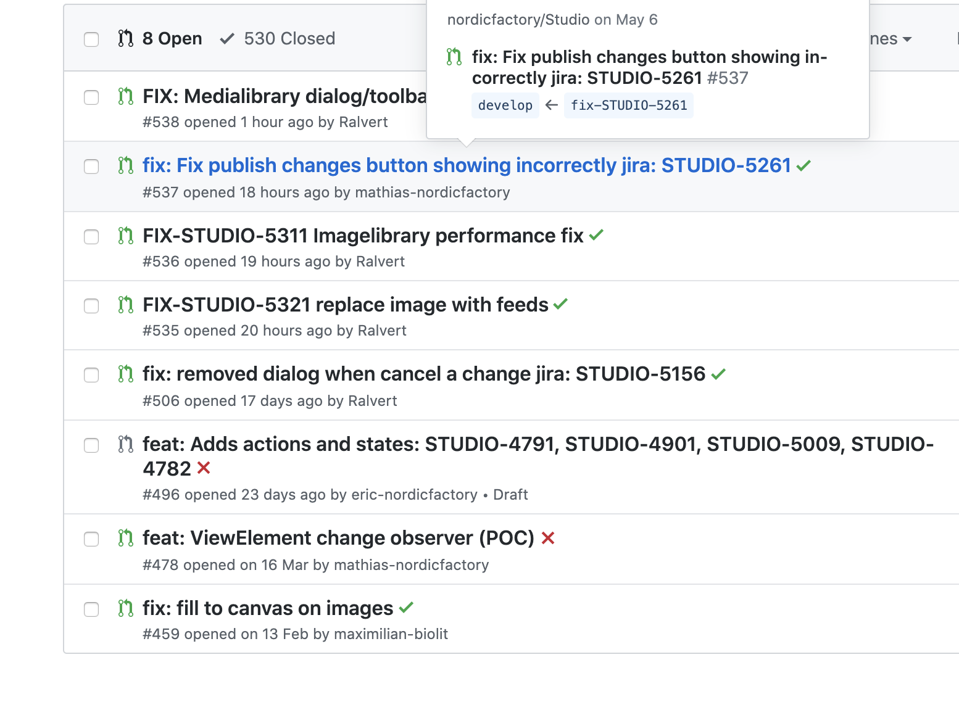
Task: Click PR icon for replace image with feeds
Action: (126, 305)
